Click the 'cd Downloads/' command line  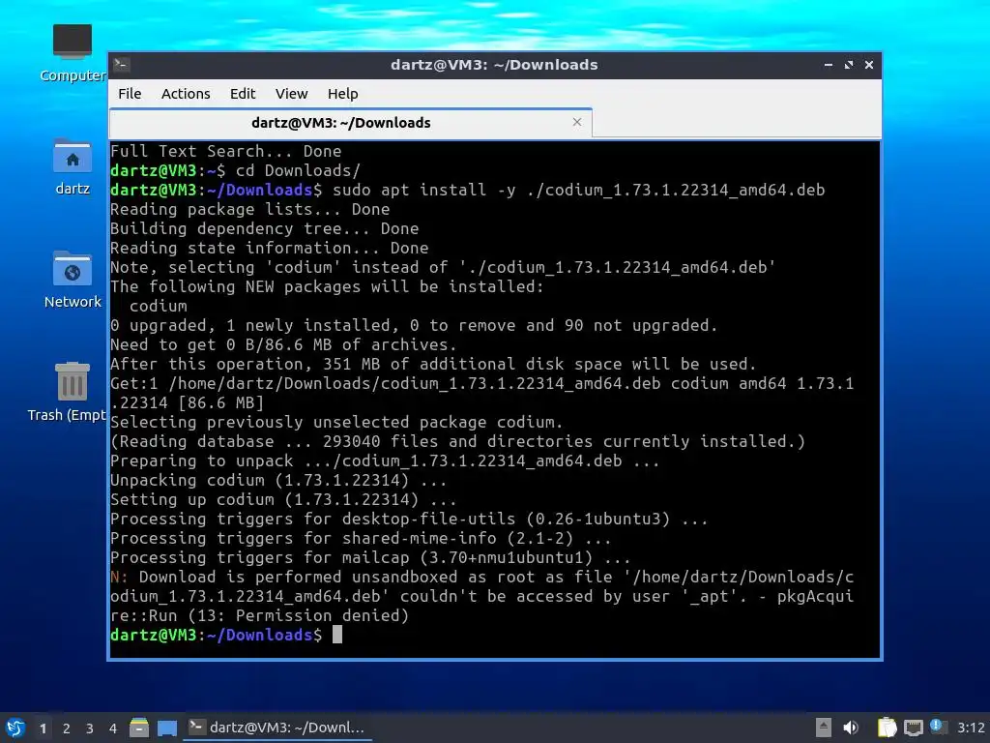235,170
